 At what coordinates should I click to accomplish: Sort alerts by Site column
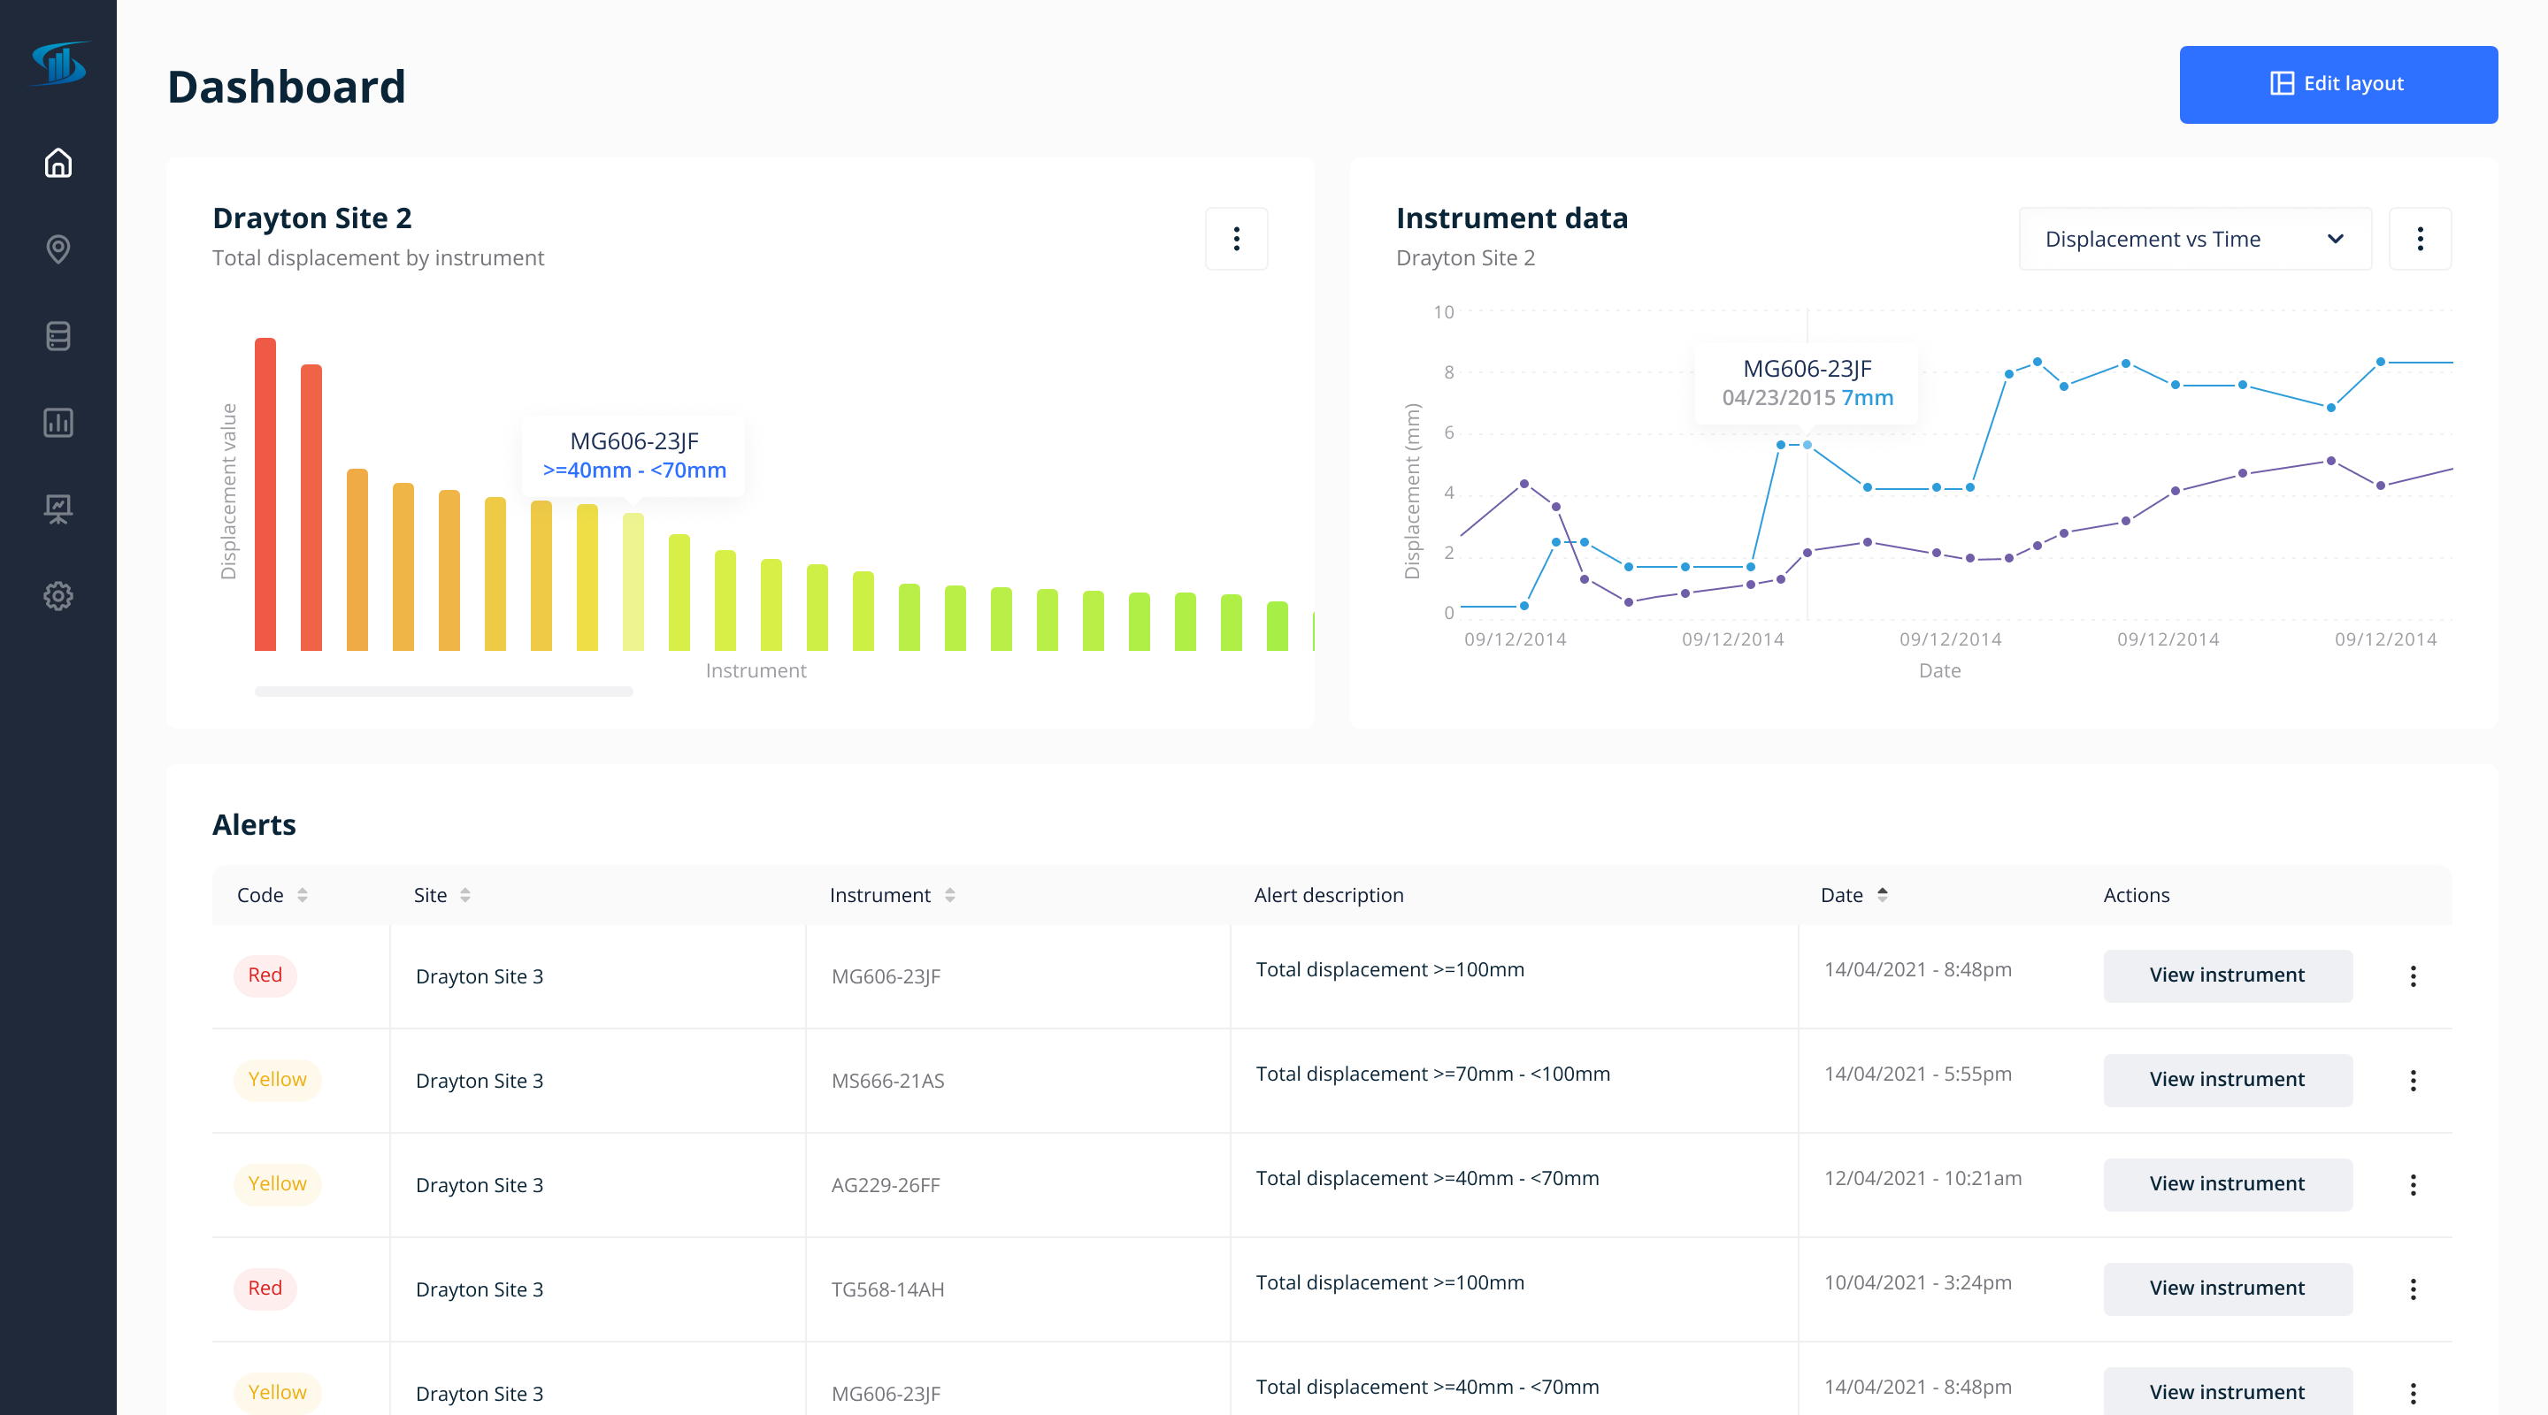click(x=464, y=895)
